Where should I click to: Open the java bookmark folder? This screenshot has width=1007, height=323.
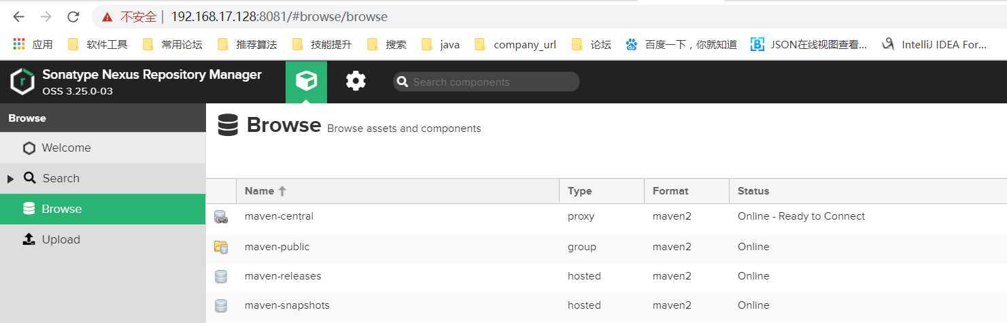coord(441,44)
